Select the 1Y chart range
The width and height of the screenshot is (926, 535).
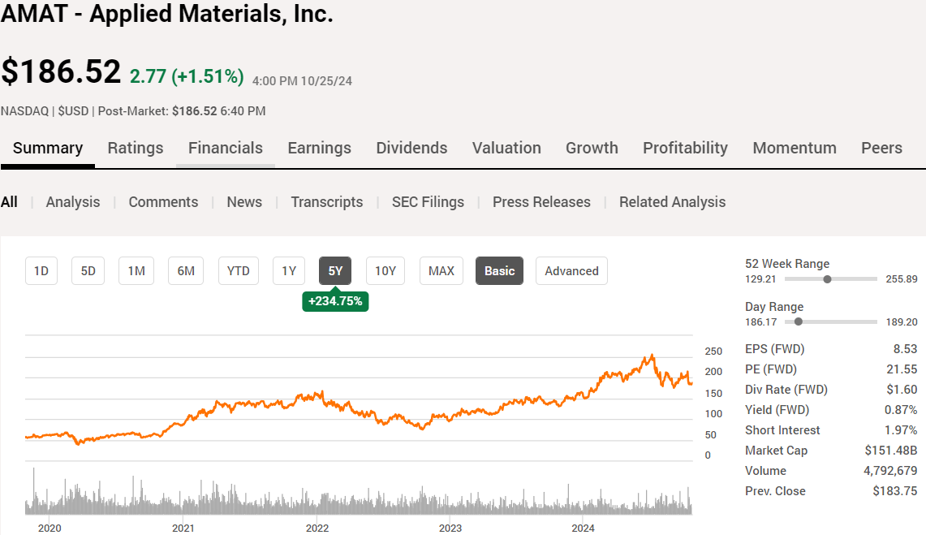[x=289, y=271]
